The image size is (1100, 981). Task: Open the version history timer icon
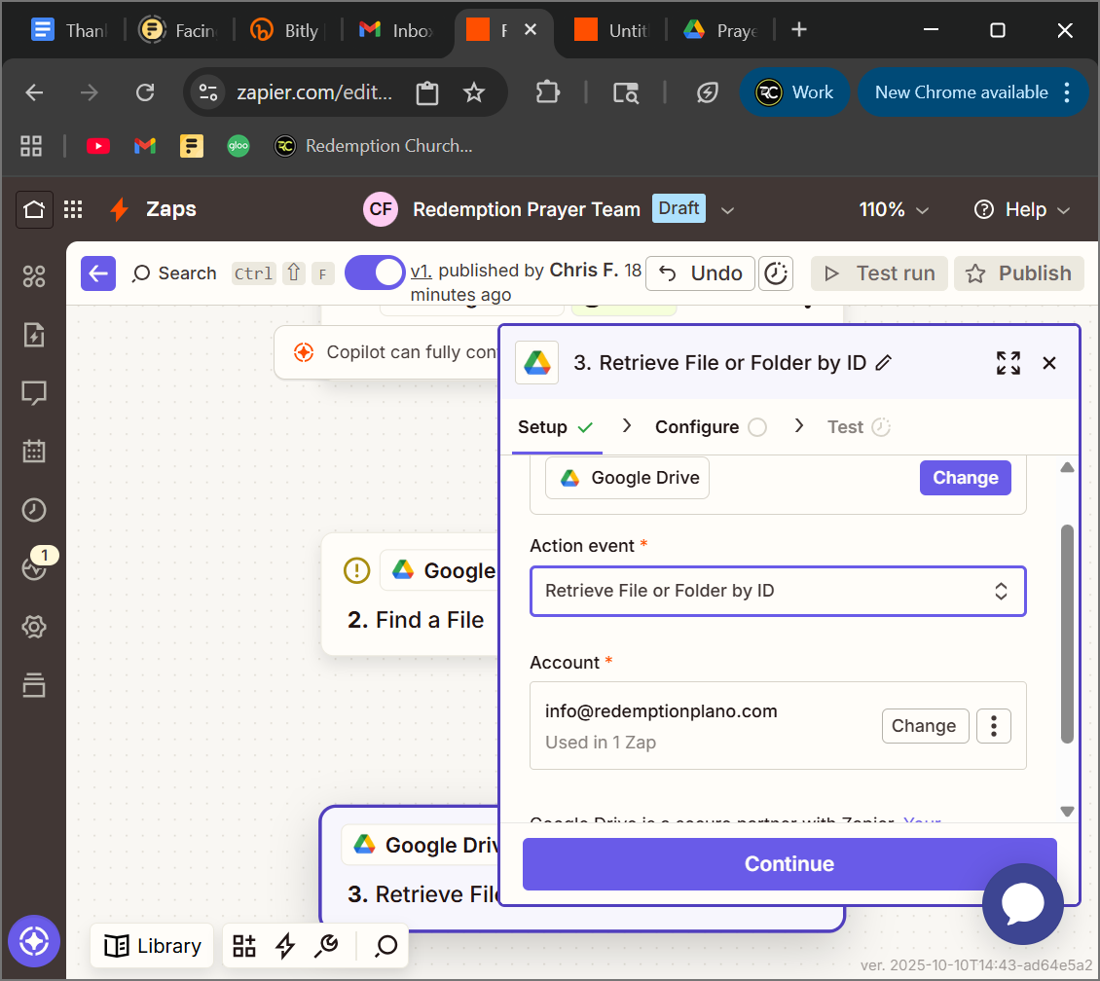776,273
